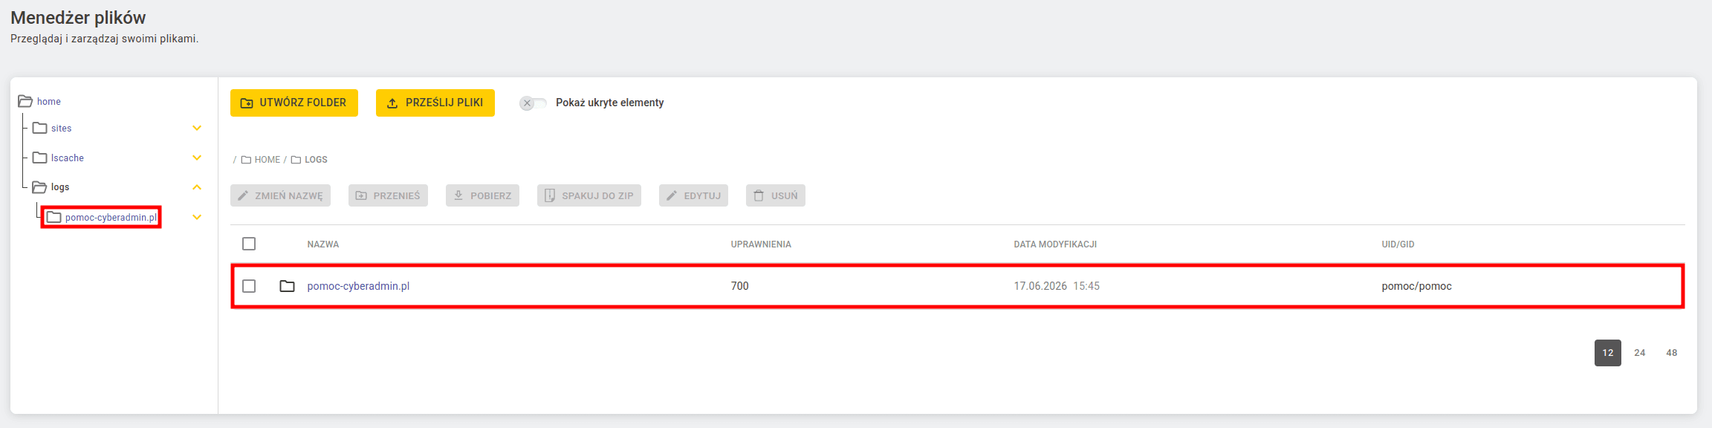Toggle Pokaż ukryte elementy switch

point(533,103)
